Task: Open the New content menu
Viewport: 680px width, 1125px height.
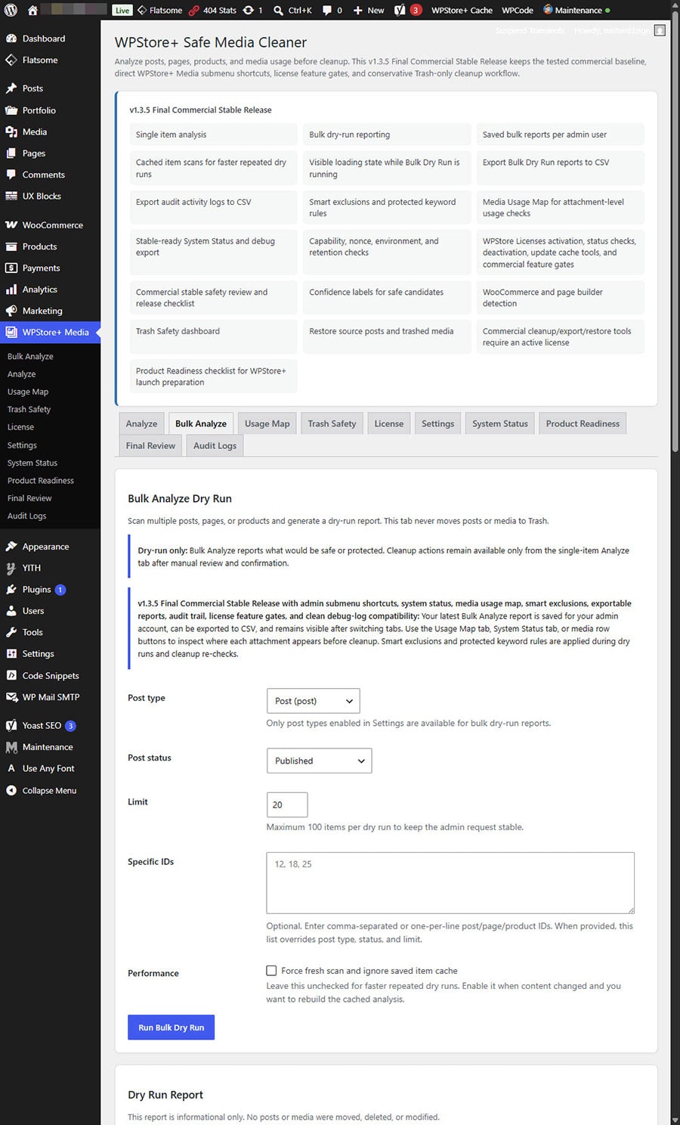Action: (x=369, y=11)
